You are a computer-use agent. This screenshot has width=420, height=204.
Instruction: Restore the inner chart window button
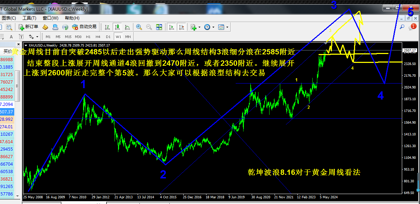click(x=408, y=18)
